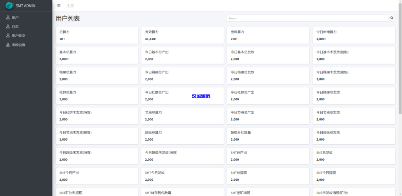
Task: Select the 今日社群未发放(消毁) card title
Action: click(75, 112)
